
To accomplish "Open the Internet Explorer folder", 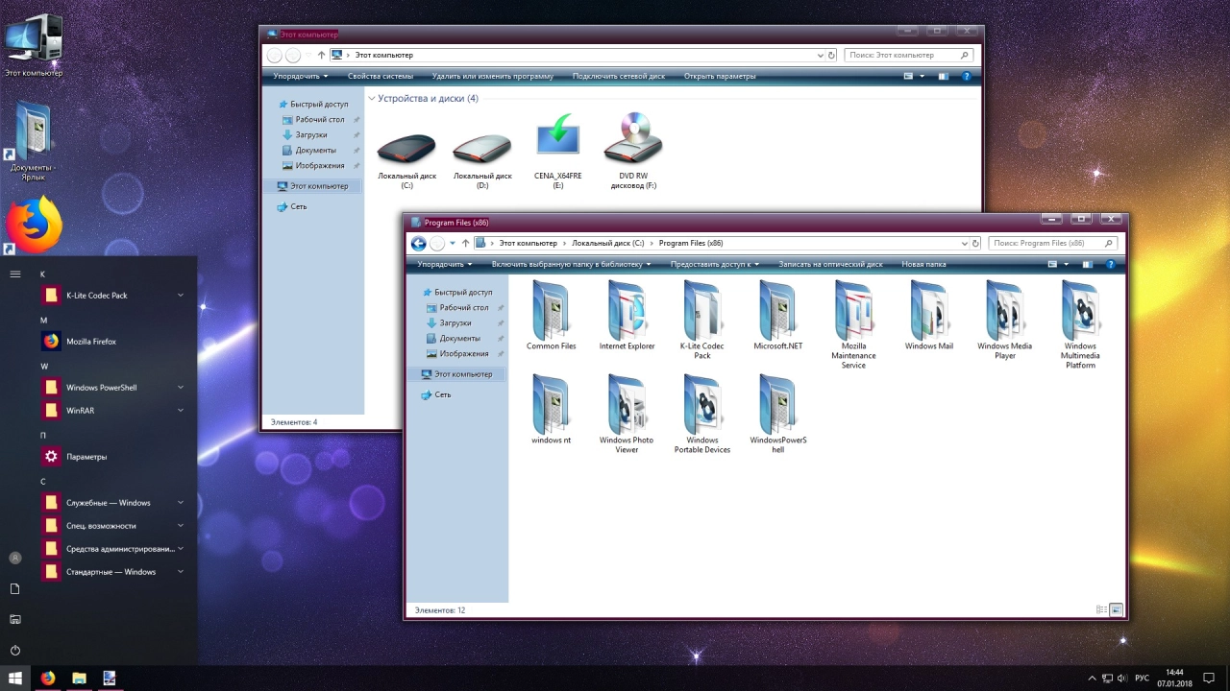I will click(x=627, y=316).
